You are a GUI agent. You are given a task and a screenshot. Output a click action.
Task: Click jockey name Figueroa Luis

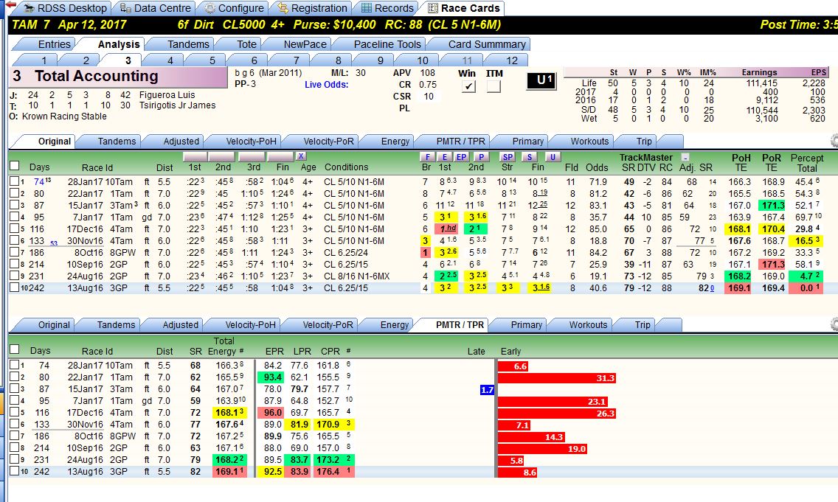(x=167, y=94)
